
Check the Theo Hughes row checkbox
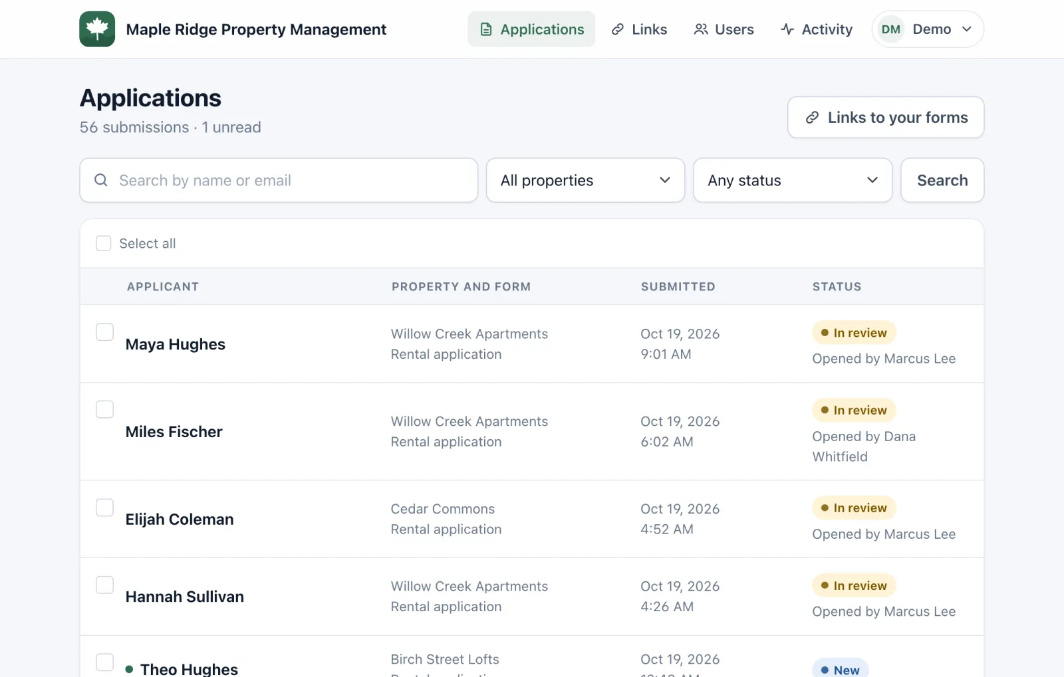(104, 662)
